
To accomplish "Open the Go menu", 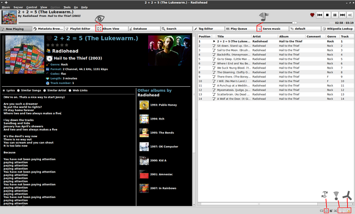I will click(76, 7).
